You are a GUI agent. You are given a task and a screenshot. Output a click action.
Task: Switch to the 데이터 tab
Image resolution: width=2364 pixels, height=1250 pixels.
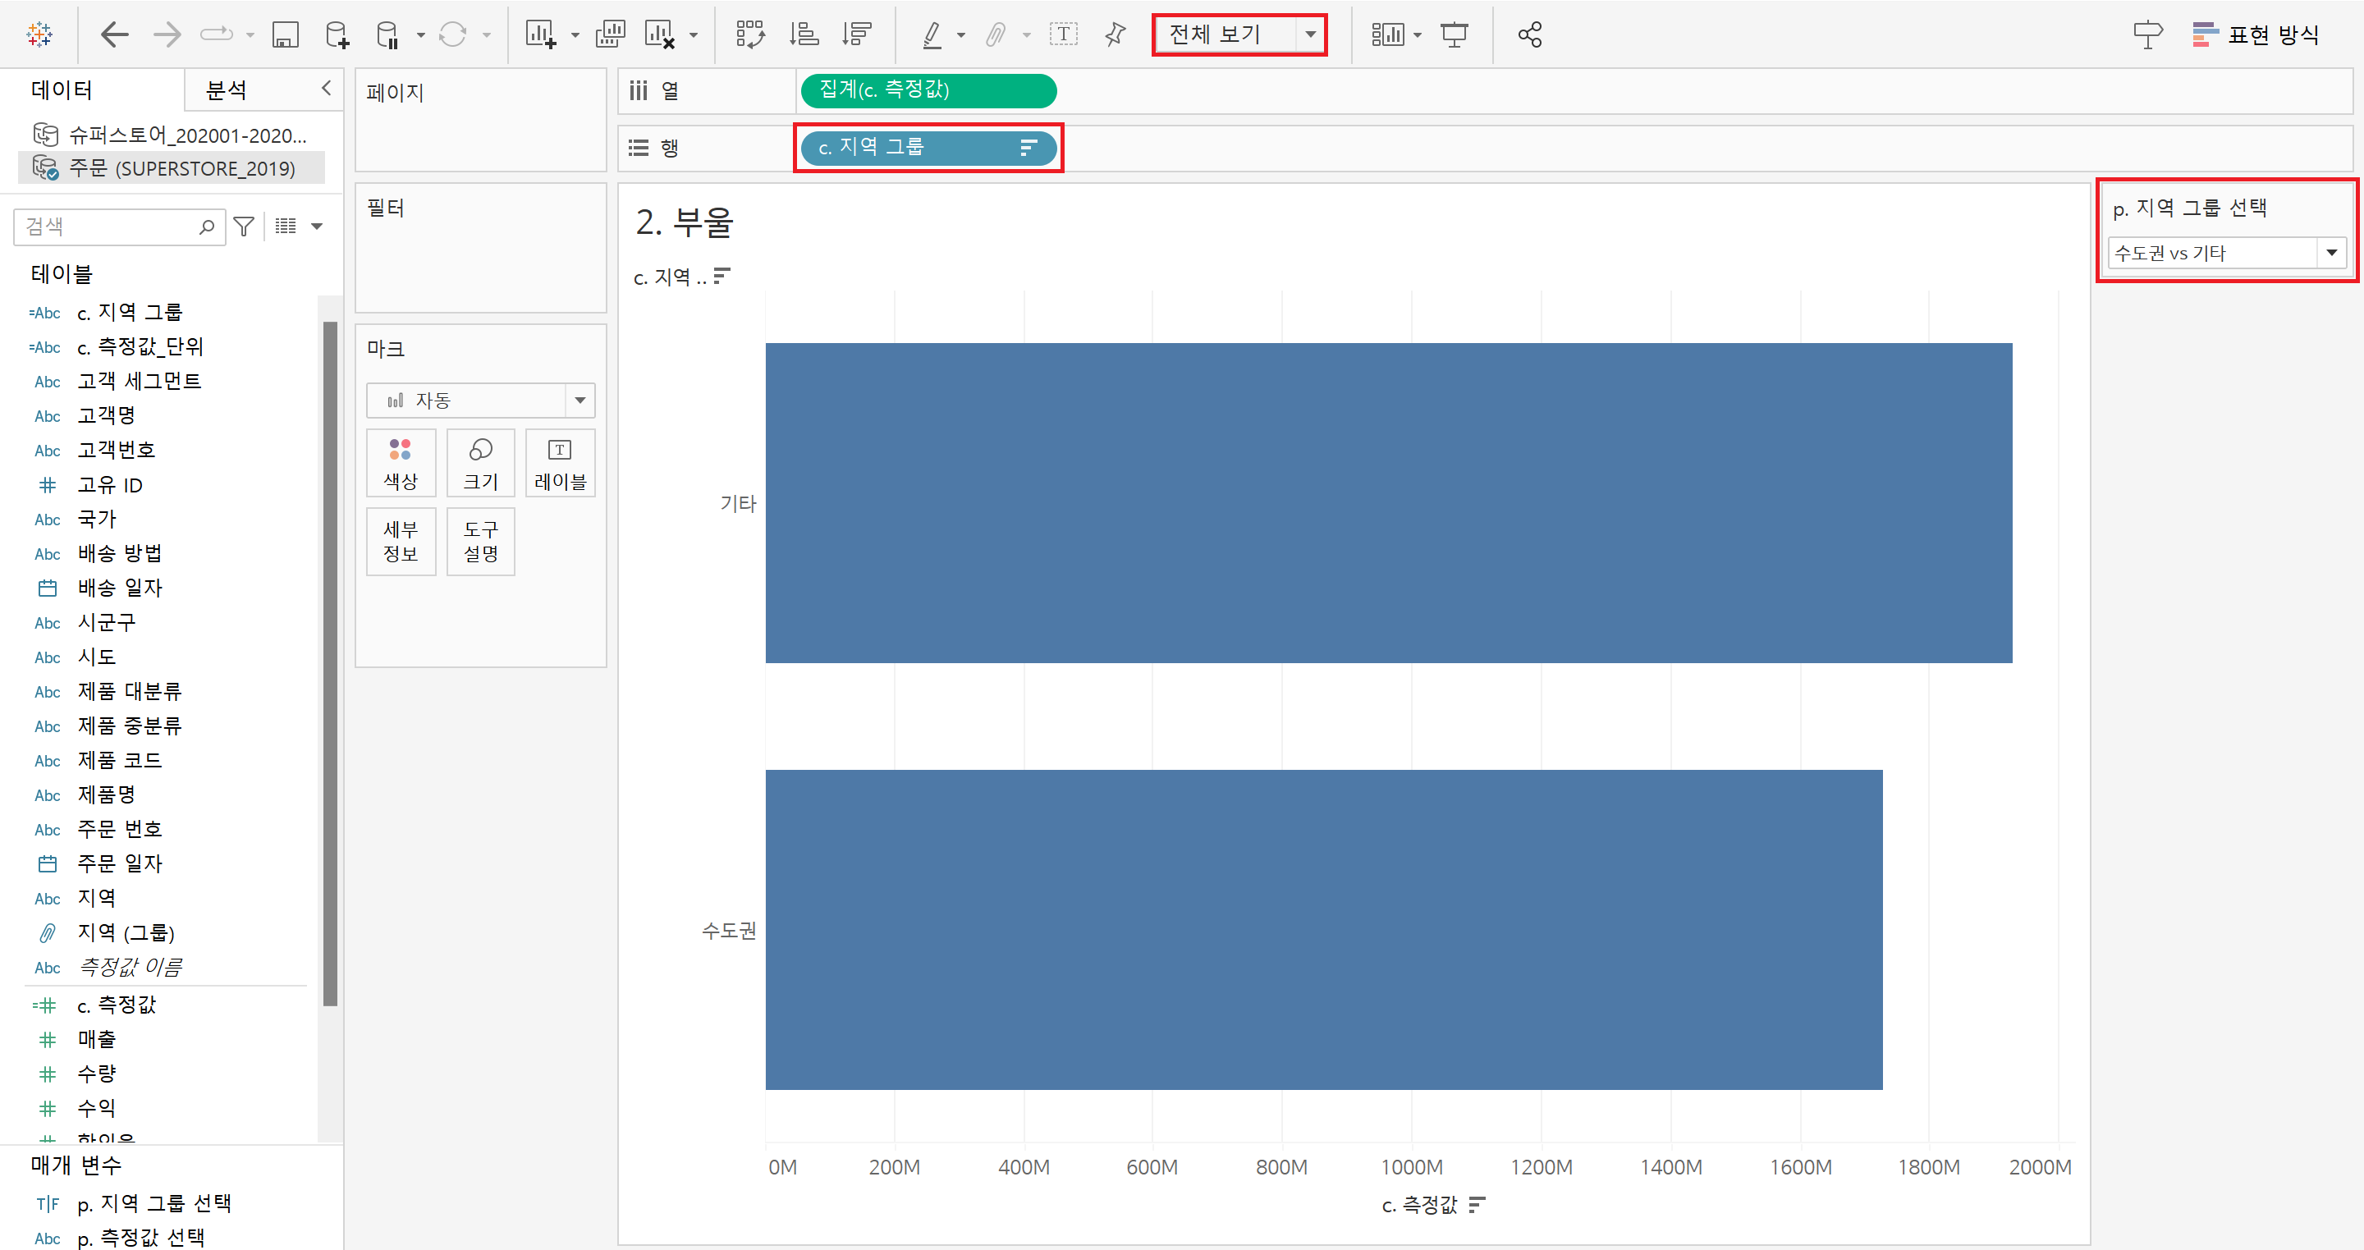coord(62,90)
